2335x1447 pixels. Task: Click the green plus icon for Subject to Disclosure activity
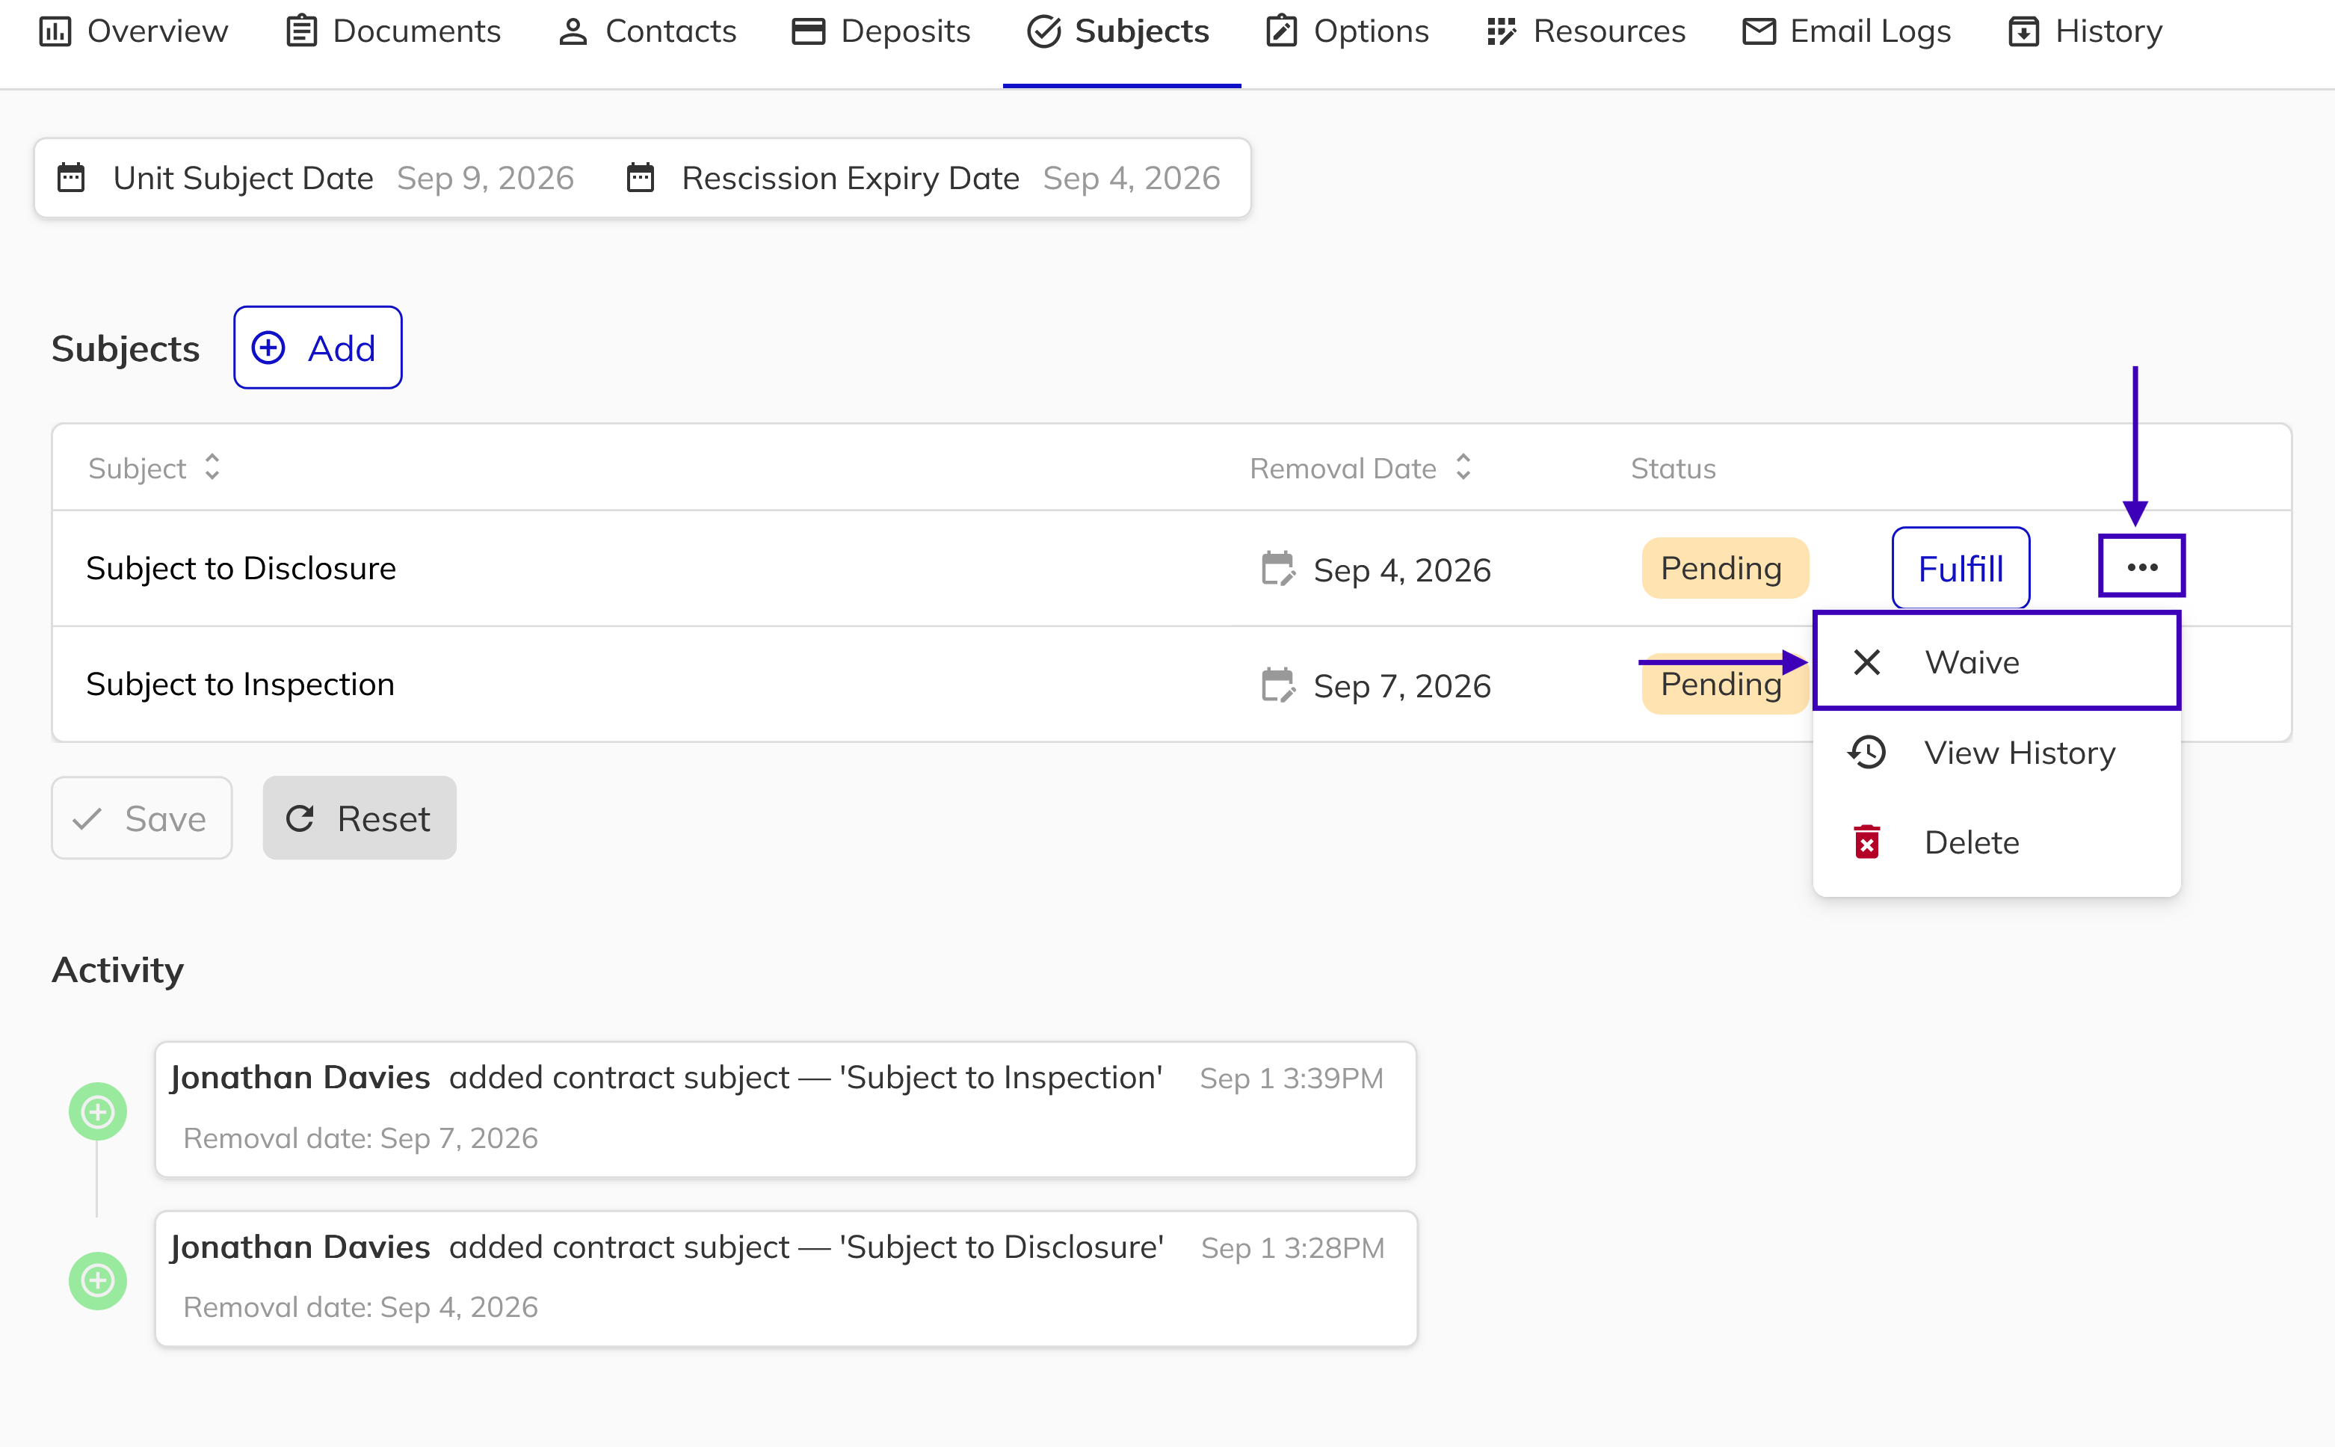[x=98, y=1280]
